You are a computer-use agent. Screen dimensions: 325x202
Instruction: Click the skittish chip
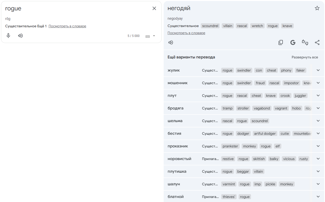pos(259,159)
